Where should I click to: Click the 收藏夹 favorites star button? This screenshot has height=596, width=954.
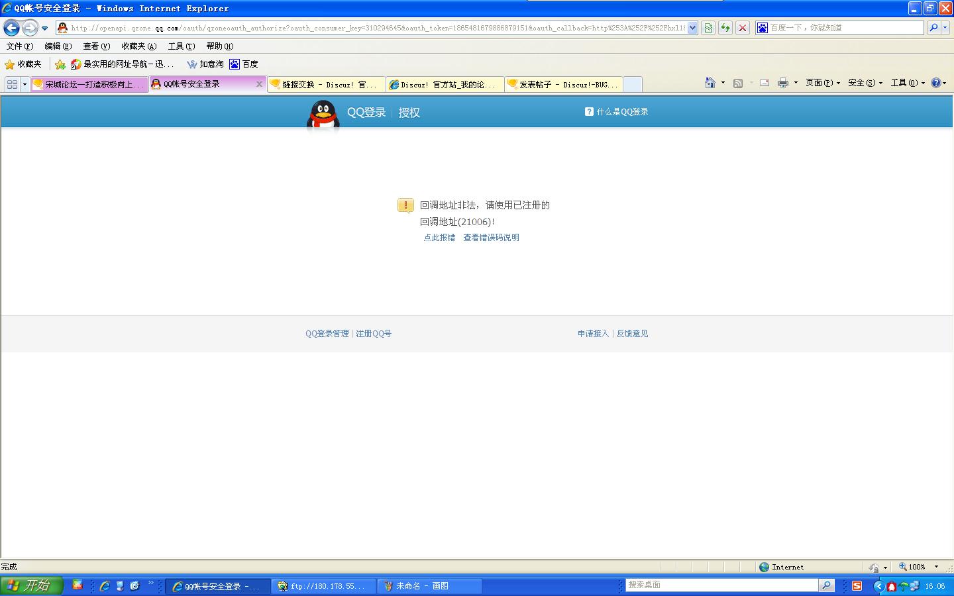point(23,64)
